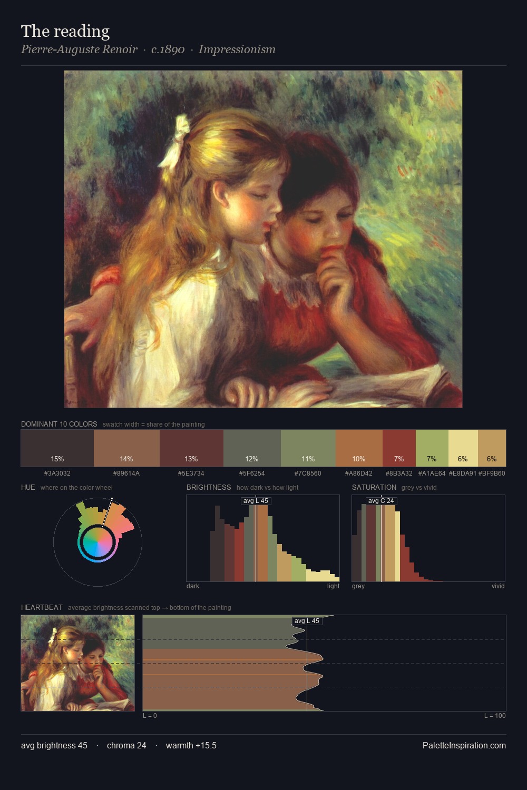Click the 'Impressionism' style text
This screenshot has width=527, height=790.
point(237,50)
